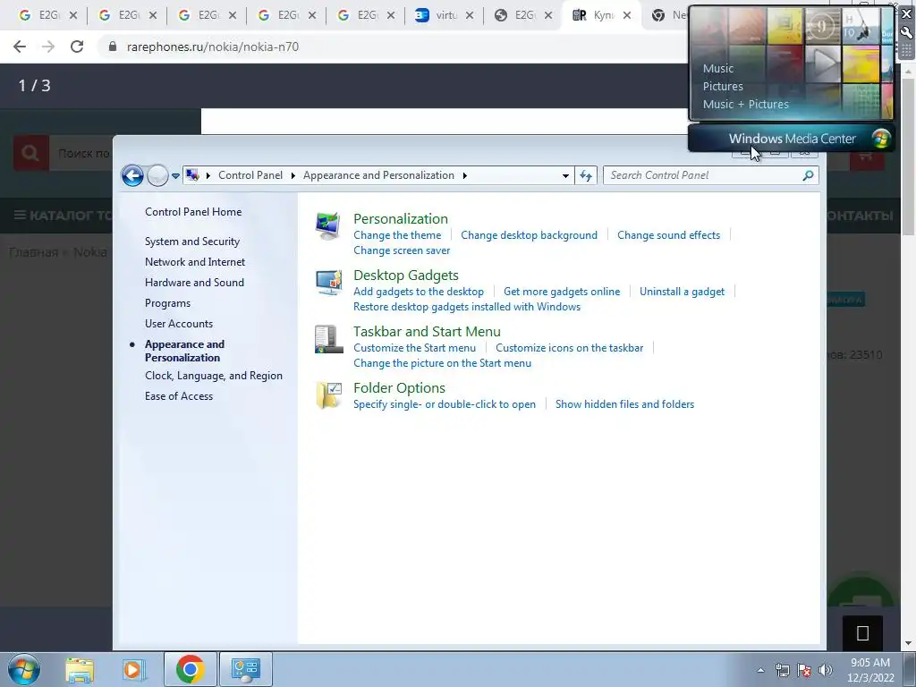This screenshot has width=916, height=687.
Task: Close the Media Center gadget
Action: 907,14
